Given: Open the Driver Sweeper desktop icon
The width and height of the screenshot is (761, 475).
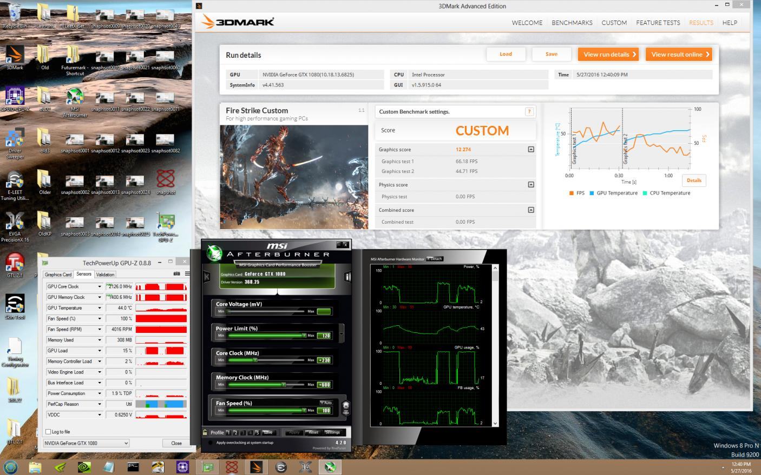Looking at the screenshot, I should [x=15, y=143].
